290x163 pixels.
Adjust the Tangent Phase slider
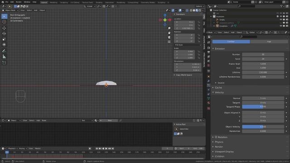263,107
